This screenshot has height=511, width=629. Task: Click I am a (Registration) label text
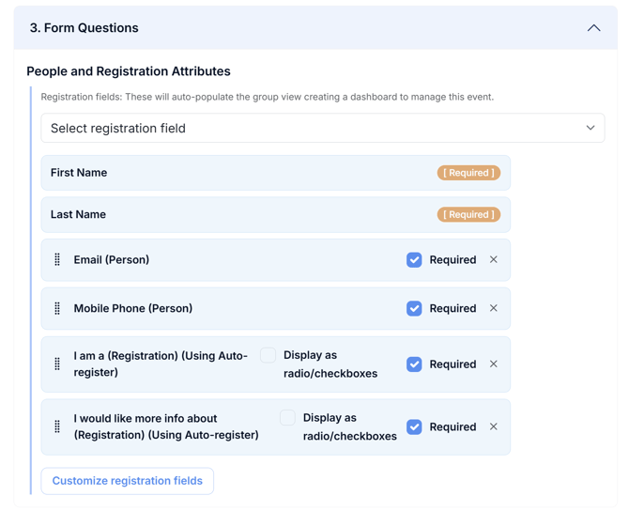161,364
